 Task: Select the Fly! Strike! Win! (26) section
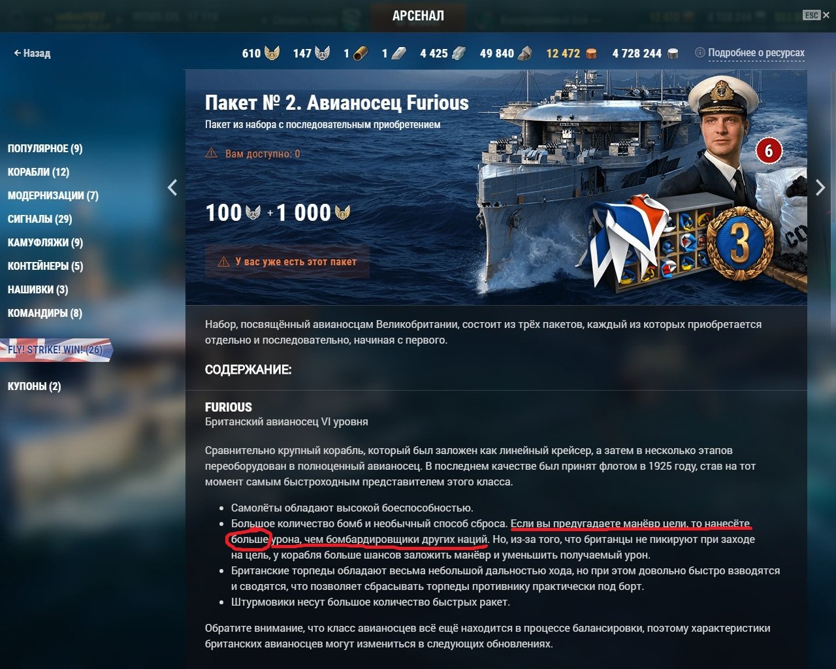pyautogui.click(x=55, y=350)
